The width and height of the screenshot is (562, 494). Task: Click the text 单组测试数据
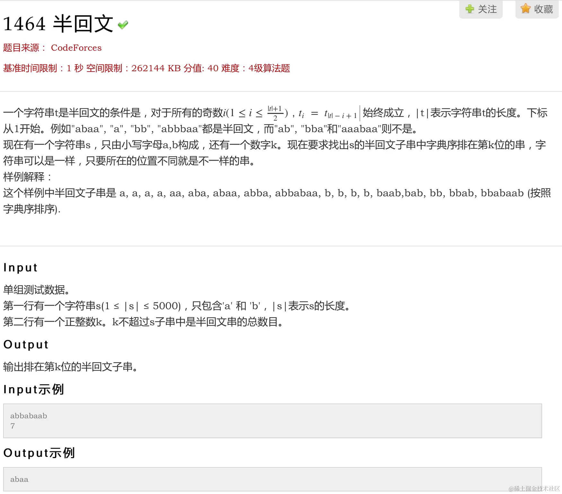pyautogui.click(x=37, y=290)
